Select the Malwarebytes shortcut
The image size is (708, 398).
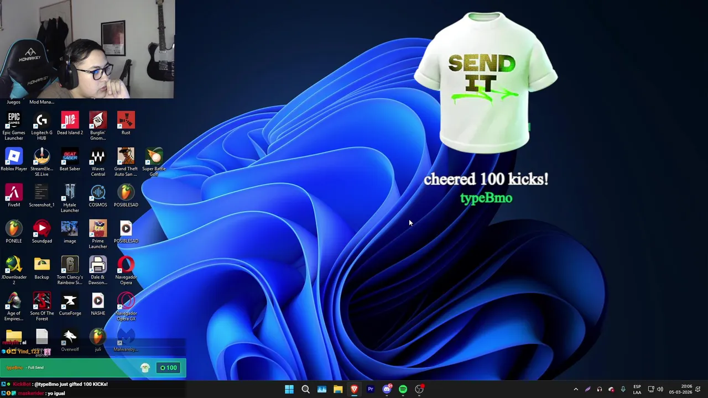pos(126,340)
